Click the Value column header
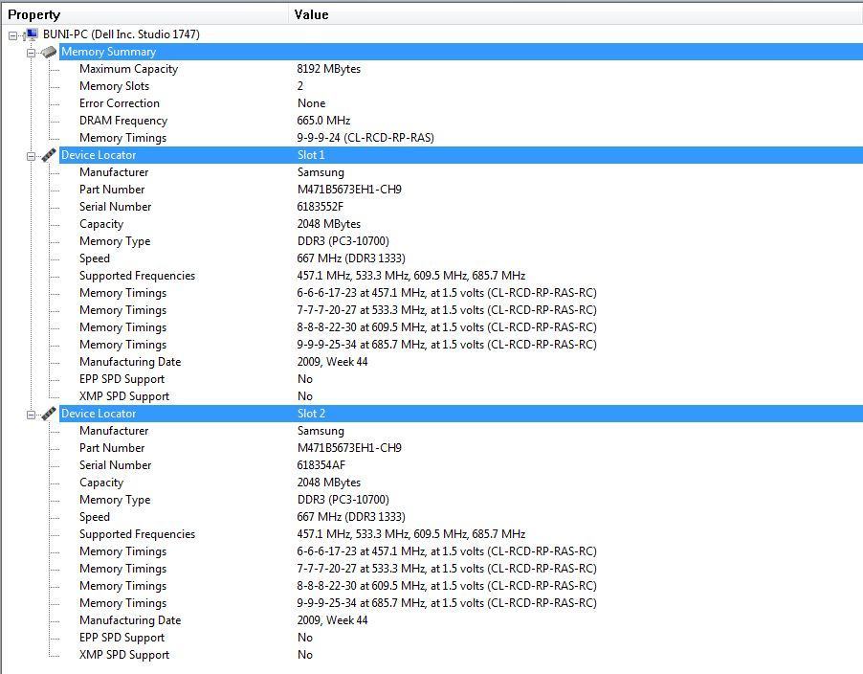This screenshot has height=674, width=863. pos(576,14)
